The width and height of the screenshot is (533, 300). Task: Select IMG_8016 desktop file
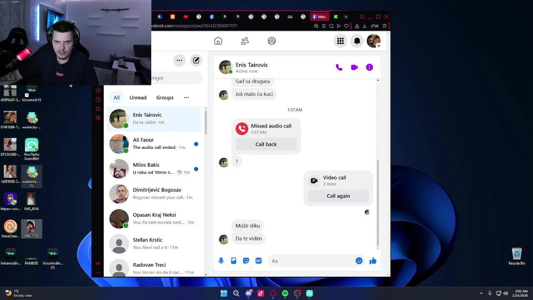(x=32, y=202)
